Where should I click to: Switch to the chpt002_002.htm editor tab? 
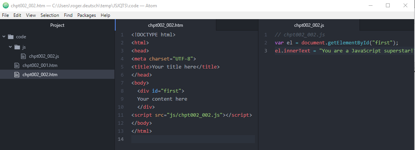[166, 25]
